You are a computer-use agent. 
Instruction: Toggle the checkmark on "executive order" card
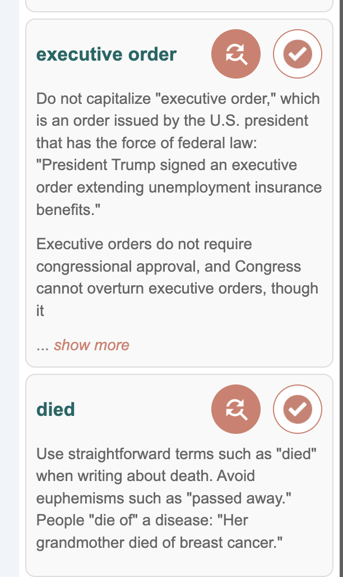tap(297, 54)
